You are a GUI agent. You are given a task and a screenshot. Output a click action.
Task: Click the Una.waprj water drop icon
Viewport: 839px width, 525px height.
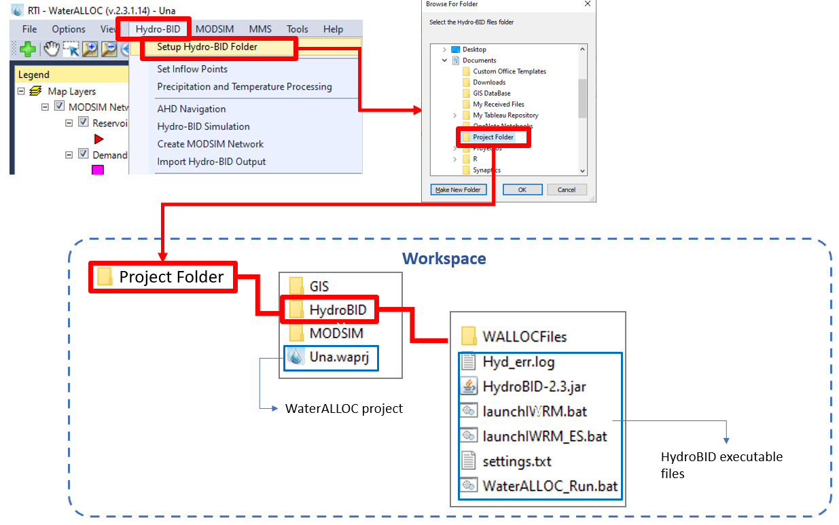coord(296,357)
